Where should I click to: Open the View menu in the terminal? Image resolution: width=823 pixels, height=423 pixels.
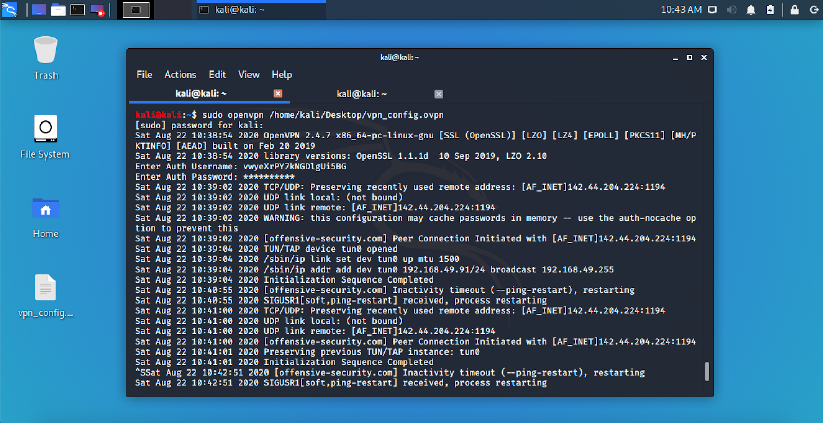point(249,75)
